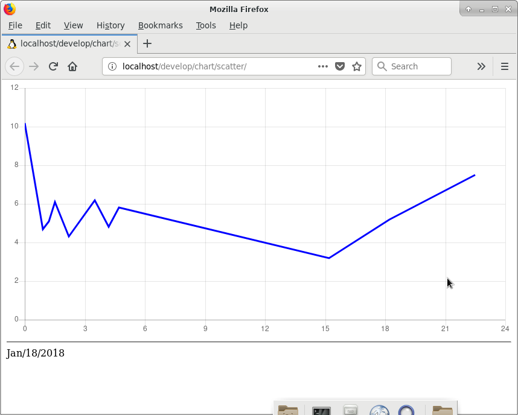Click the Jan/18/2018 date label
This screenshot has width=518, height=415.
point(35,353)
